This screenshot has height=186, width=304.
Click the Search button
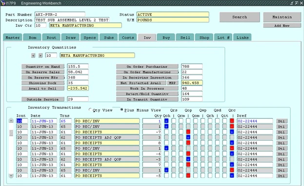tap(240, 17)
